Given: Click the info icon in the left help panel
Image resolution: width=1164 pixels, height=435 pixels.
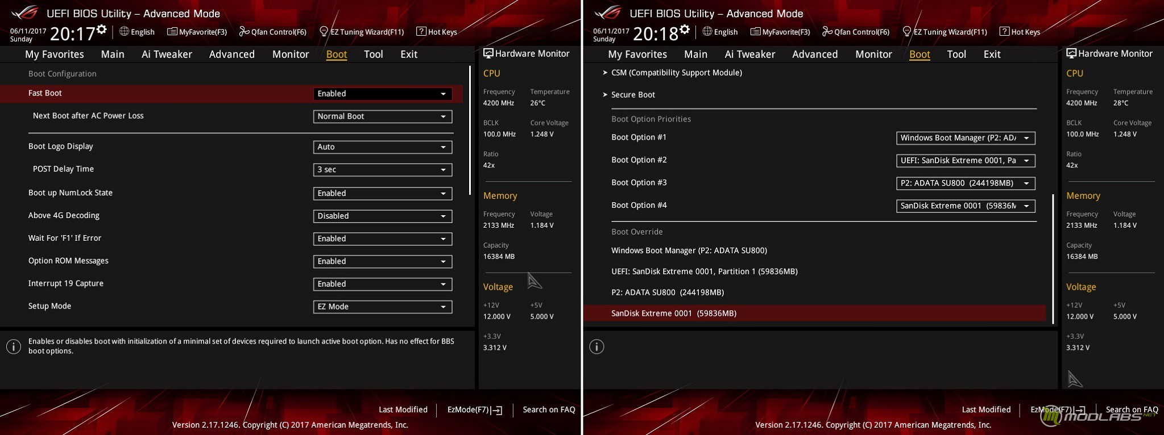Looking at the screenshot, I should (14, 346).
